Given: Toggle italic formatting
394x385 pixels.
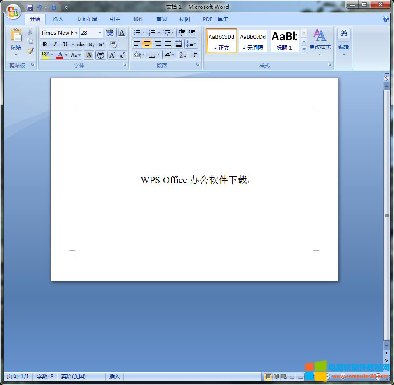Looking at the screenshot, I should [x=55, y=45].
